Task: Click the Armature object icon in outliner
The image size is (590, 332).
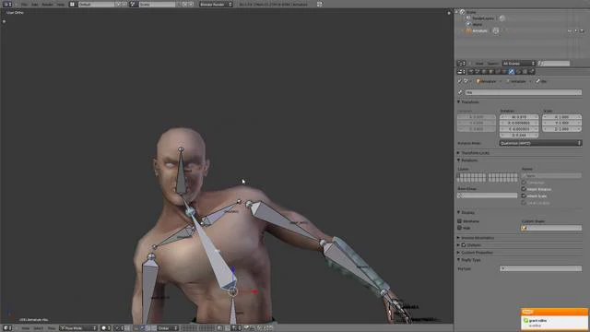Action: click(469, 30)
